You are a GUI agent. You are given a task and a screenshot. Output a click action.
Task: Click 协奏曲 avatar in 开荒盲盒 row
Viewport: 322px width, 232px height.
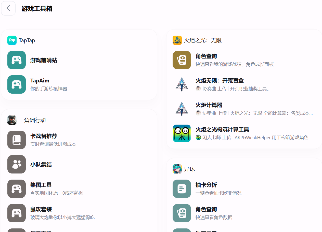pos(198,89)
